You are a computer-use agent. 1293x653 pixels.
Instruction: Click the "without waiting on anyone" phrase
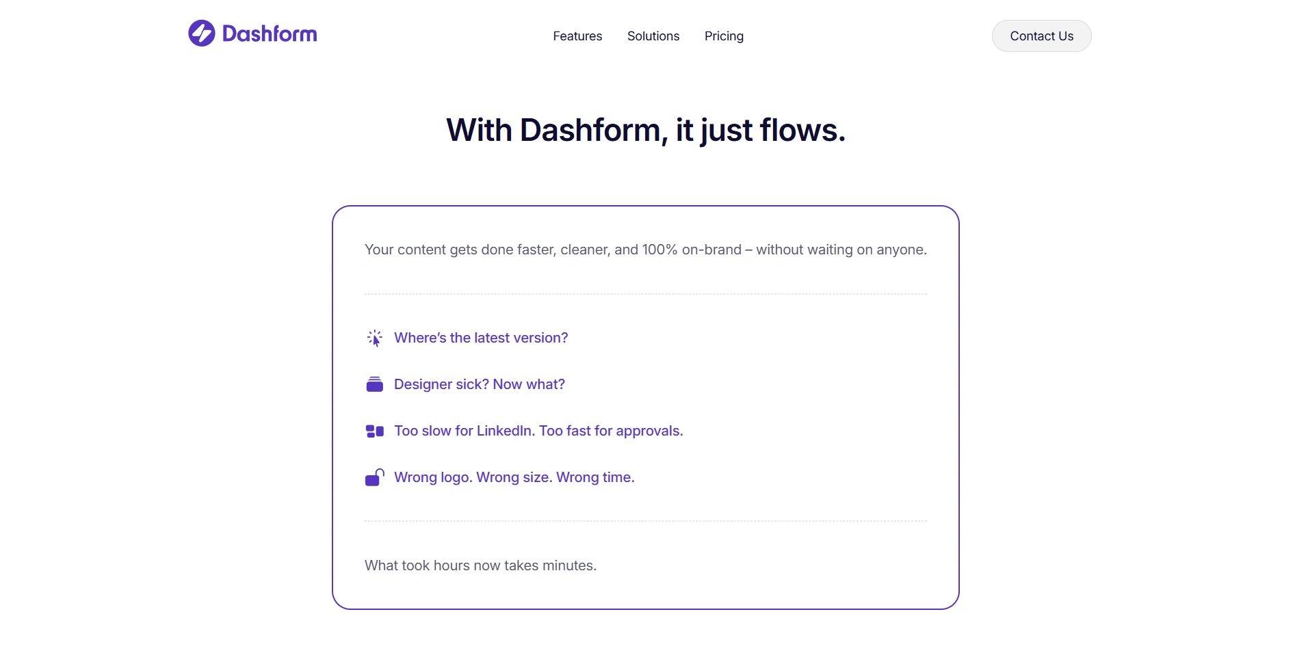tap(841, 250)
